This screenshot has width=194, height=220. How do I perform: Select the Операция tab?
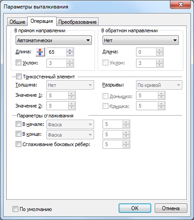coord(41,21)
